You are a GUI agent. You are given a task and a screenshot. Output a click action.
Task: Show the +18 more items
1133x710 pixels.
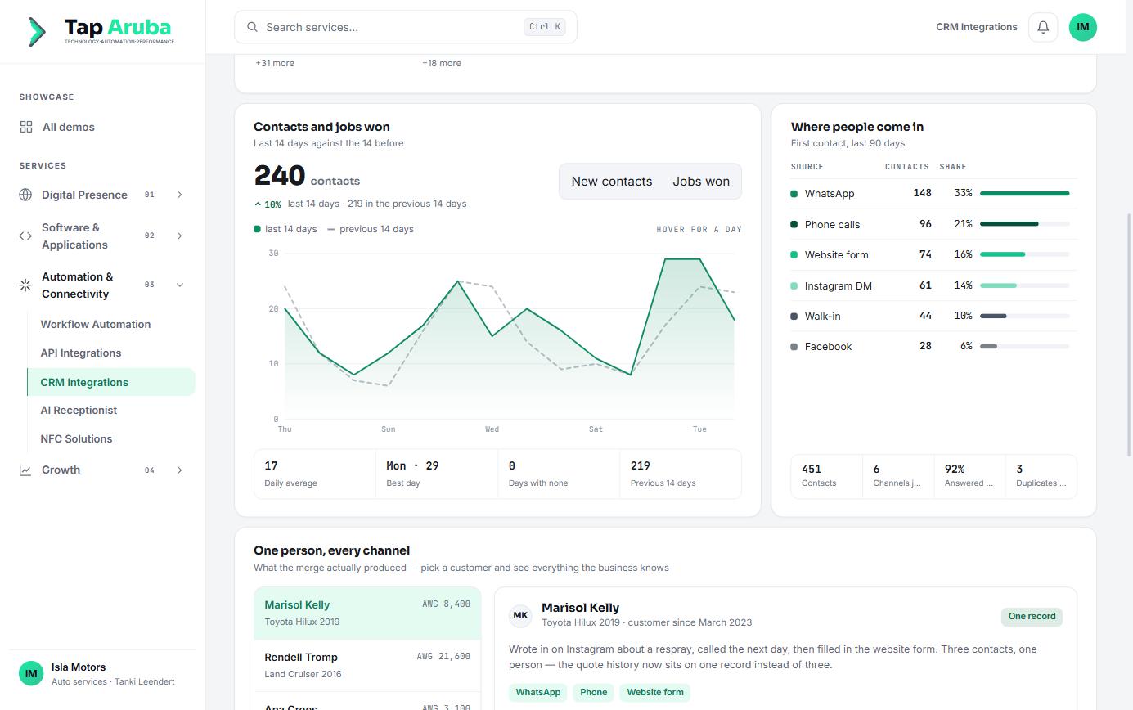tap(442, 63)
